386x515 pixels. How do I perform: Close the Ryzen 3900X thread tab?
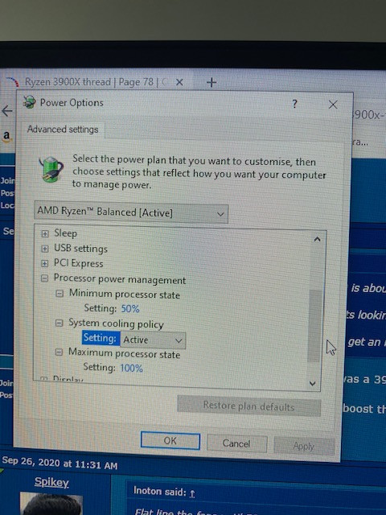click(x=179, y=82)
